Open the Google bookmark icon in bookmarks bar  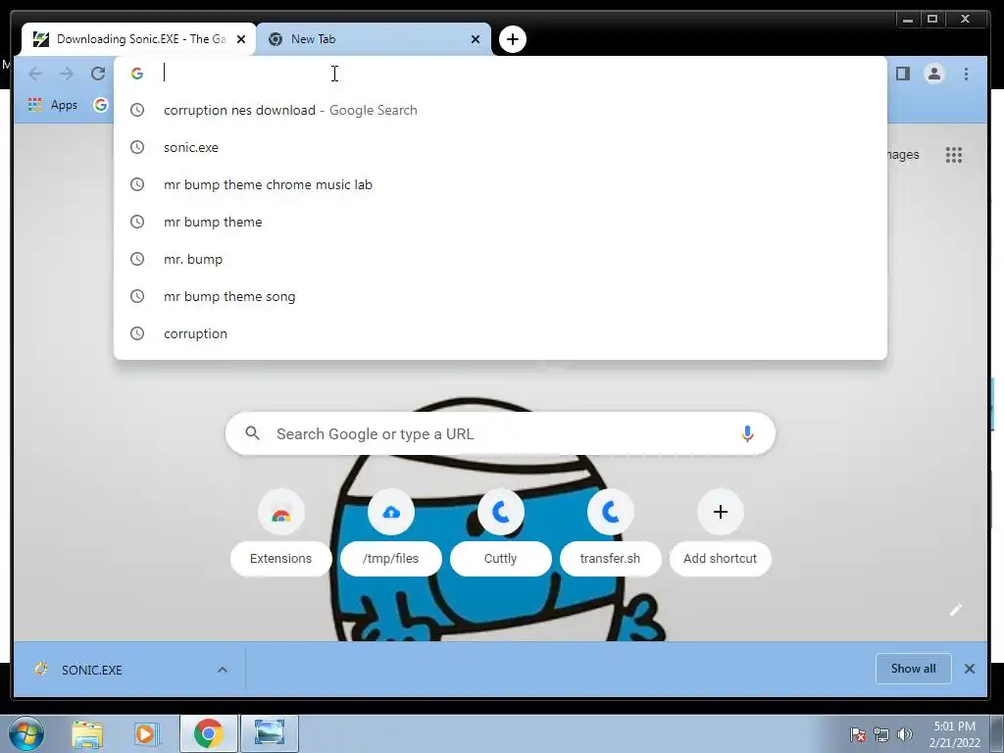101,104
